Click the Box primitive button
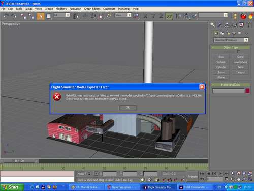This screenshot has height=191, width=254. point(221,57)
